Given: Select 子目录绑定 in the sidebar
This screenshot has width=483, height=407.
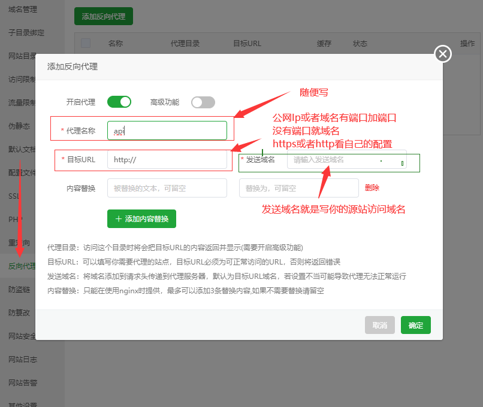Looking at the screenshot, I should pos(26,33).
